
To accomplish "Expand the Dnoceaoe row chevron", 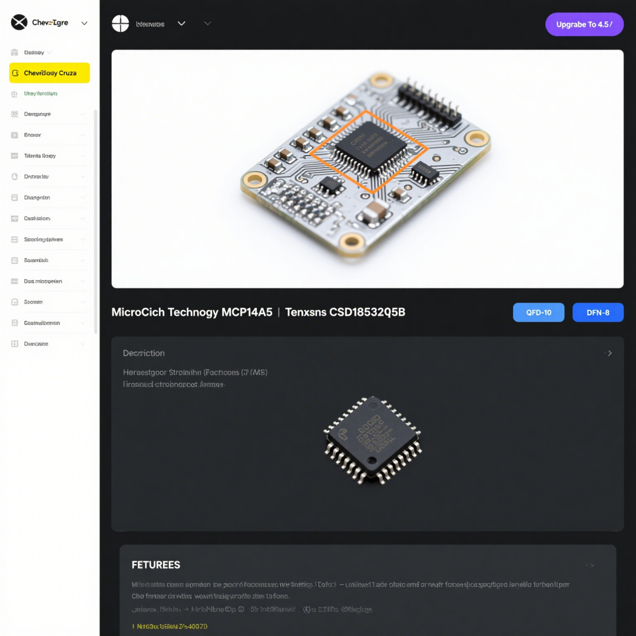I will (83, 343).
